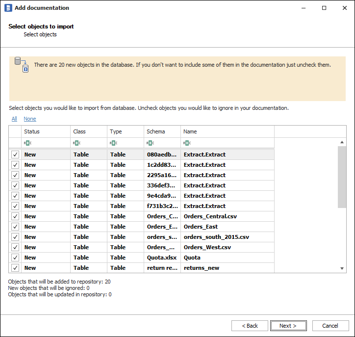Click the Class column filter icon
This screenshot has width=355, height=337.
pos(76,143)
